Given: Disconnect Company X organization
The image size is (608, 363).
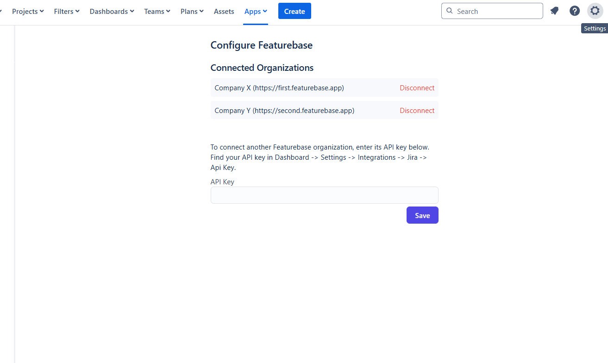Looking at the screenshot, I should (x=417, y=88).
